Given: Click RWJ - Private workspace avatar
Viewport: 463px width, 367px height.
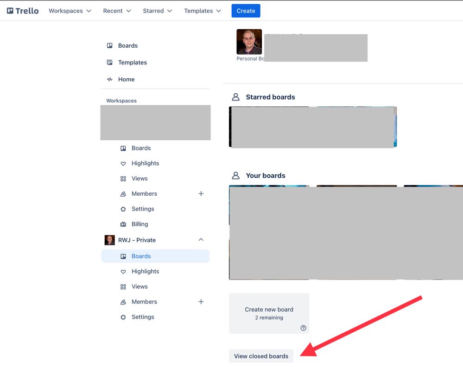Looking at the screenshot, I should point(109,240).
